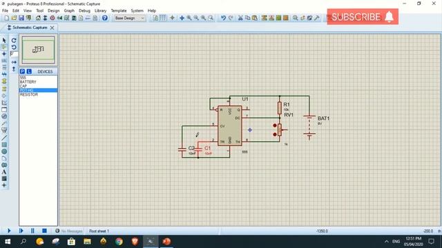Viewport: 442px width, 248px height.
Task: Choose the Selection Mode arrow tool
Action: pyautogui.click(x=4, y=41)
